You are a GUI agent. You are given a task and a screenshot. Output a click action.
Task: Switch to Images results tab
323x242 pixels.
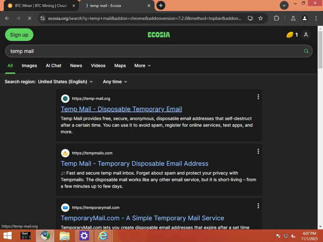29,66
